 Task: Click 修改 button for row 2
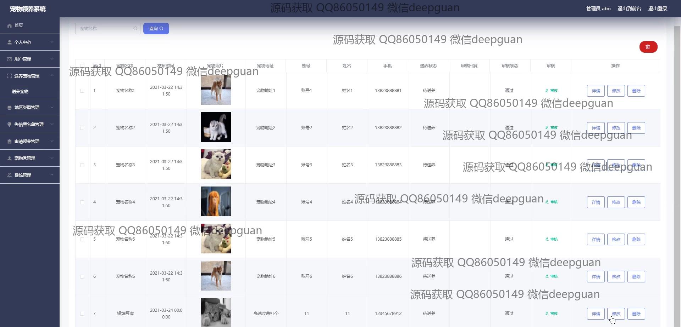616,128
